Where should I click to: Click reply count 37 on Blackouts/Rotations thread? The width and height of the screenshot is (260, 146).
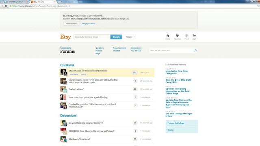click(135, 139)
